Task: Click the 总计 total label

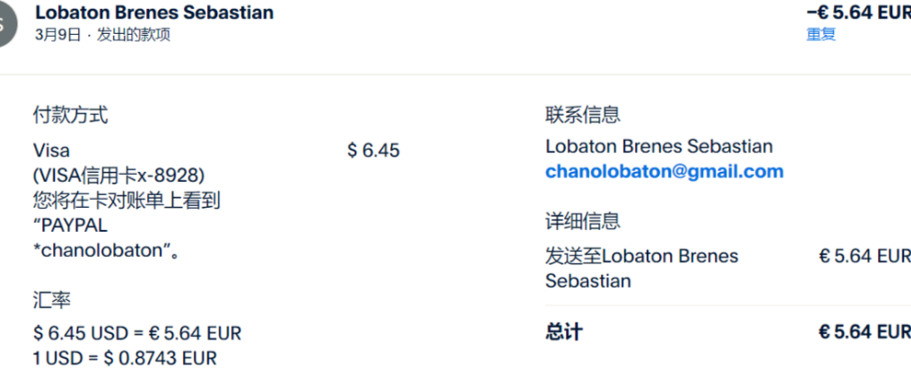Action: pyautogui.click(x=563, y=332)
